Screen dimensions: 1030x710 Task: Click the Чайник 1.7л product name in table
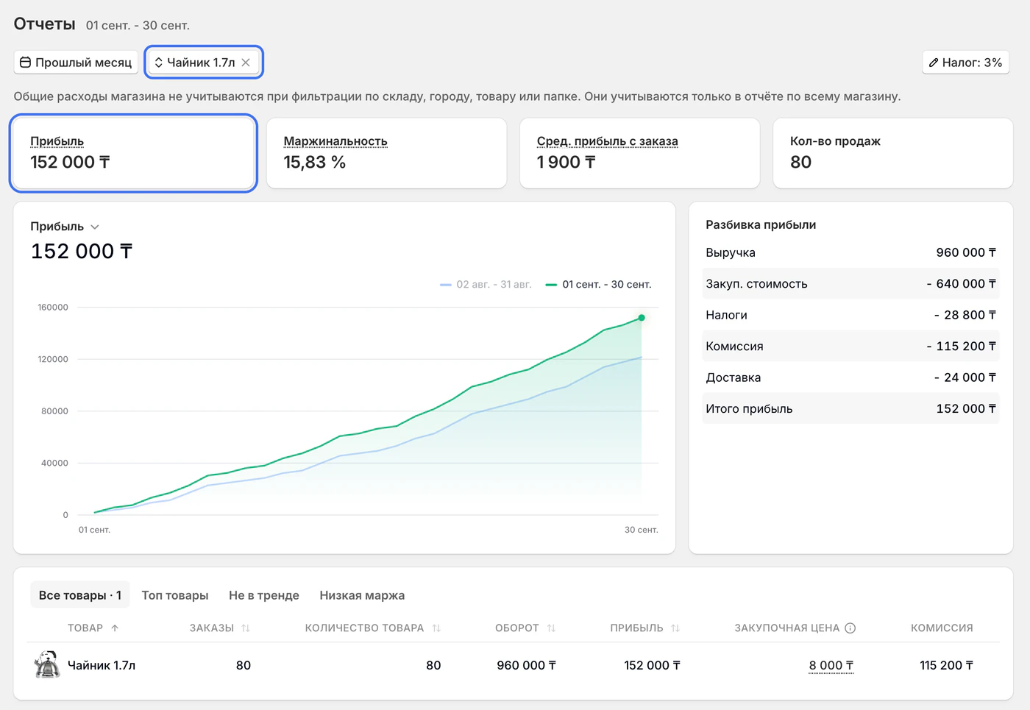[102, 665]
